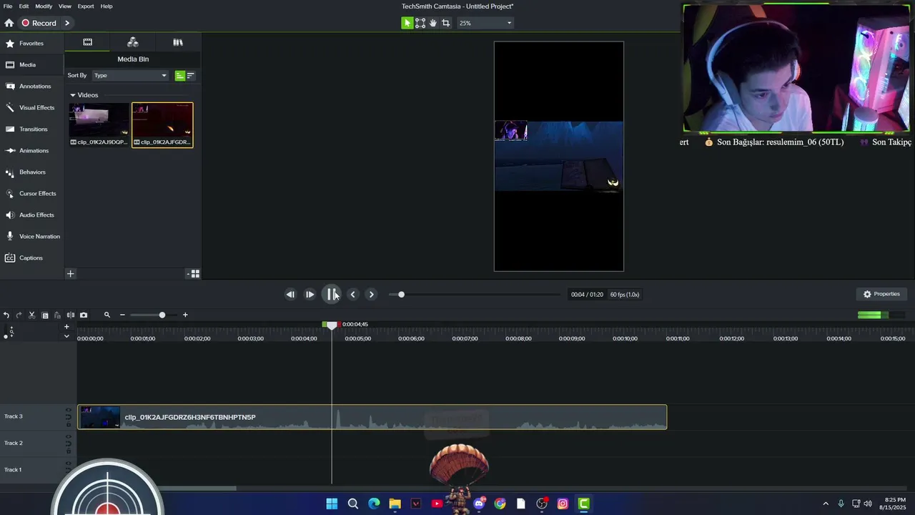Pause playback with the pause button

click(x=331, y=295)
